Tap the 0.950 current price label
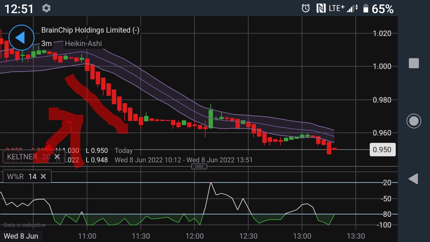 click(382, 150)
